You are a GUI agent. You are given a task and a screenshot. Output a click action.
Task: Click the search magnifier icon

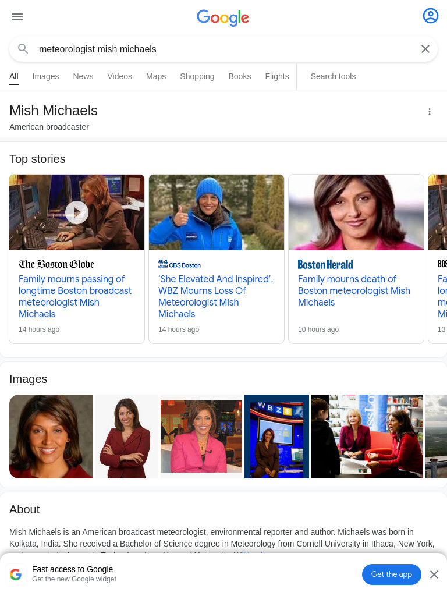[x=23, y=49]
